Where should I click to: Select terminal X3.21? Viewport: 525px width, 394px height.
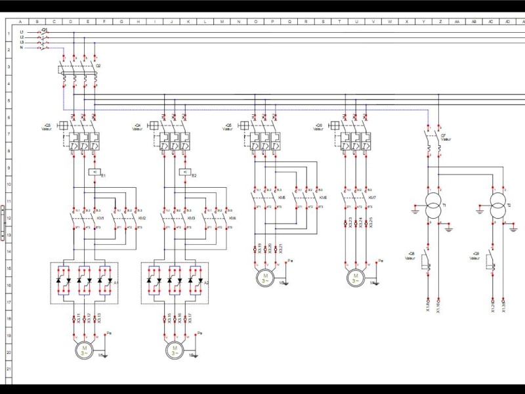(x=277, y=249)
